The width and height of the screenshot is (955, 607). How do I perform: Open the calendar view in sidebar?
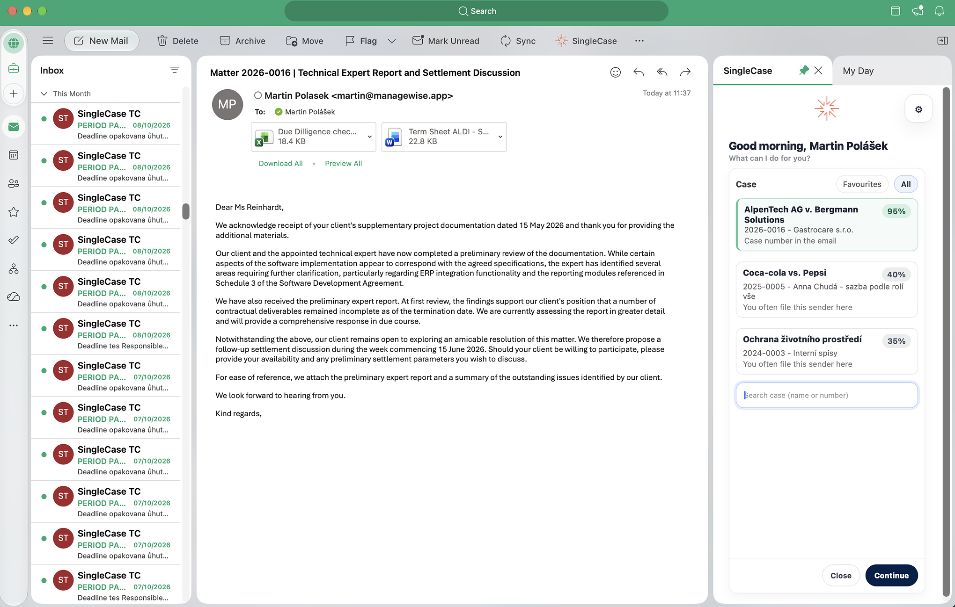14,155
